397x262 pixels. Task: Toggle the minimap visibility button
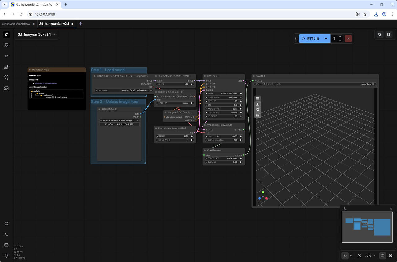[x=383, y=256]
